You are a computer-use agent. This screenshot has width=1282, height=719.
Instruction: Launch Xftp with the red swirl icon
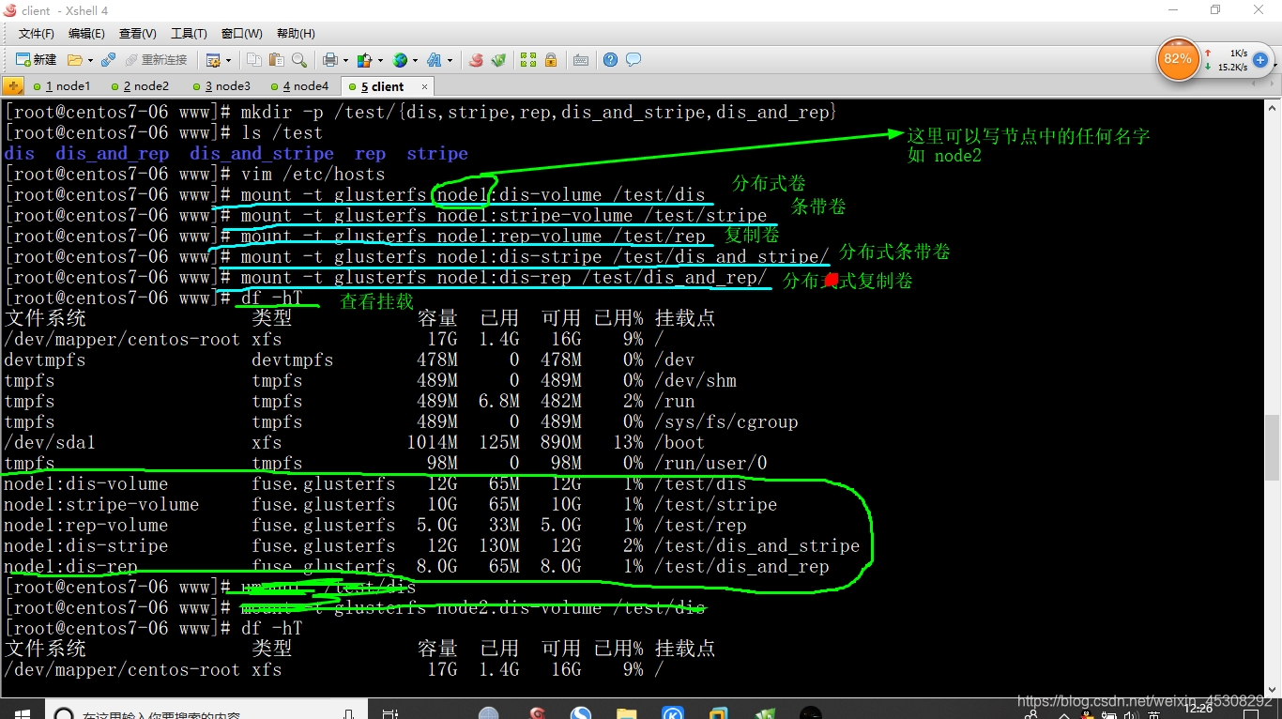[x=476, y=60]
